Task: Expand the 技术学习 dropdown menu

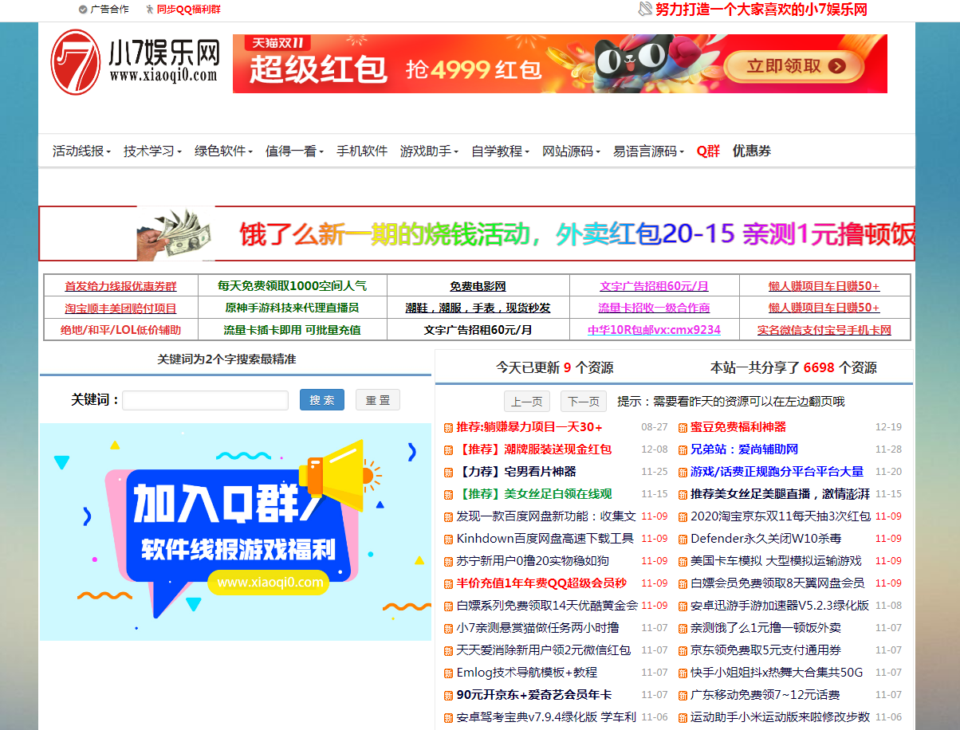Action: [152, 151]
